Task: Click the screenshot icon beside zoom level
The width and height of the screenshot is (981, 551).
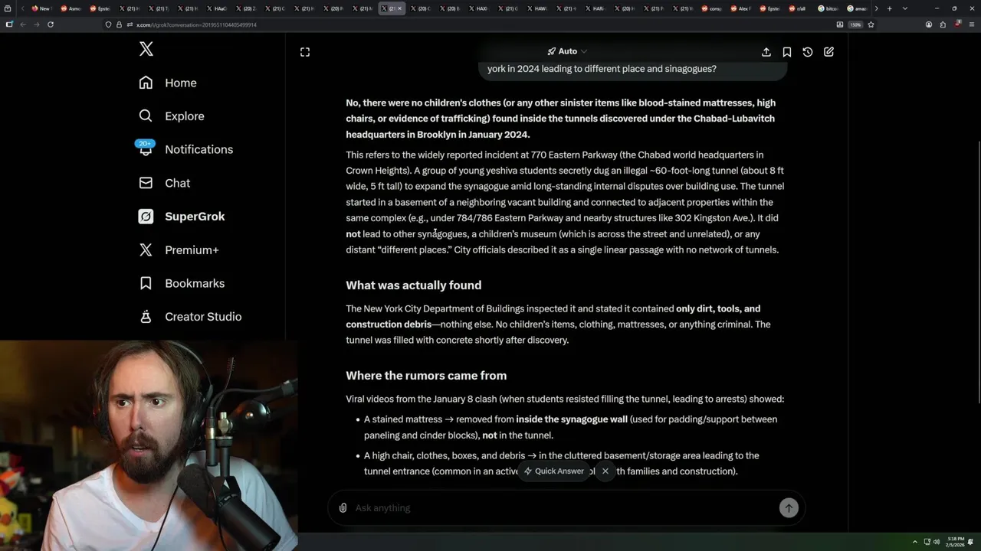Action: pyautogui.click(x=840, y=24)
